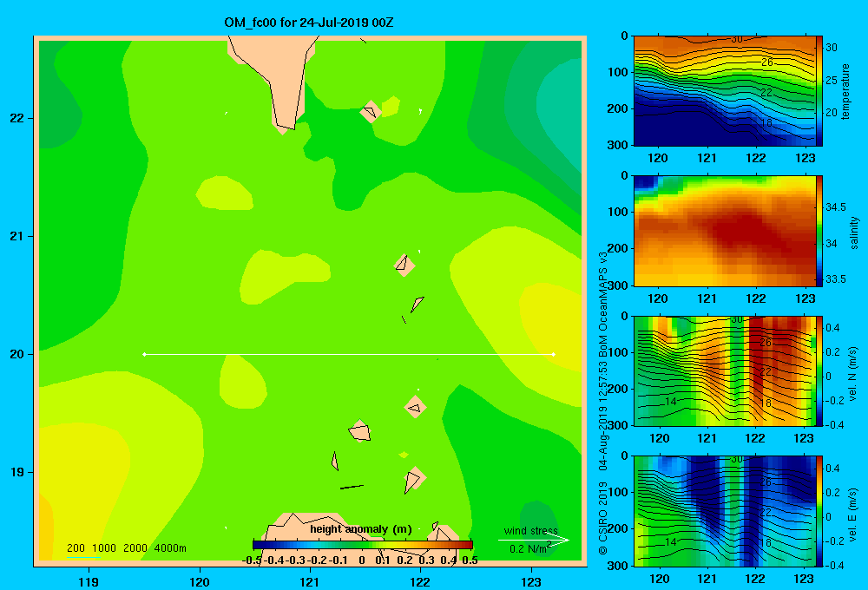
Task: Click the '34.5' tick on the salinity scale
Action: (x=835, y=207)
